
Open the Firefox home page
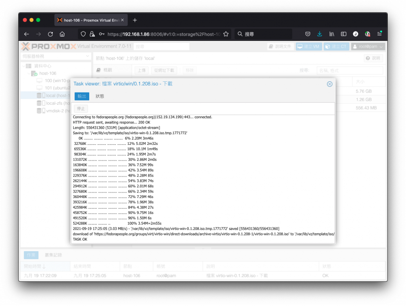pos(62,34)
